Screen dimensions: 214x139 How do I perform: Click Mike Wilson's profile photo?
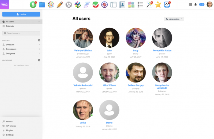(109, 72)
